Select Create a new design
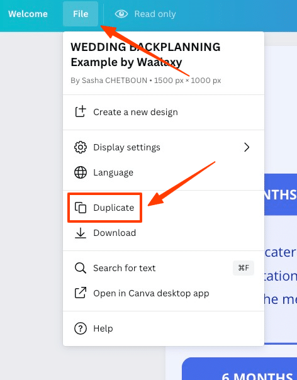Screen dimensions: 297x380 pos(164,112)
